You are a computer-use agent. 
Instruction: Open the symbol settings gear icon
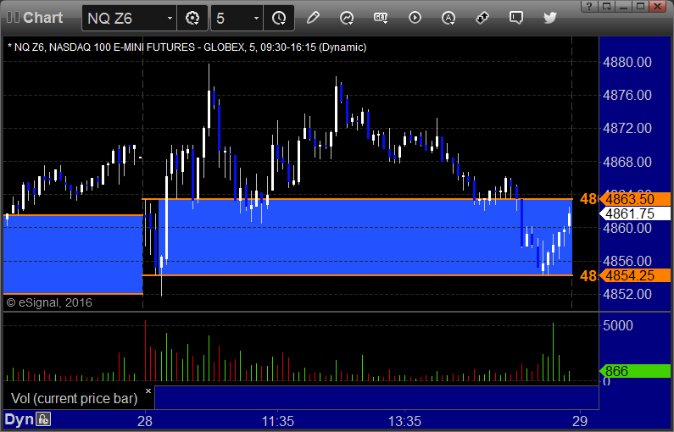click(x=192, y=18)
